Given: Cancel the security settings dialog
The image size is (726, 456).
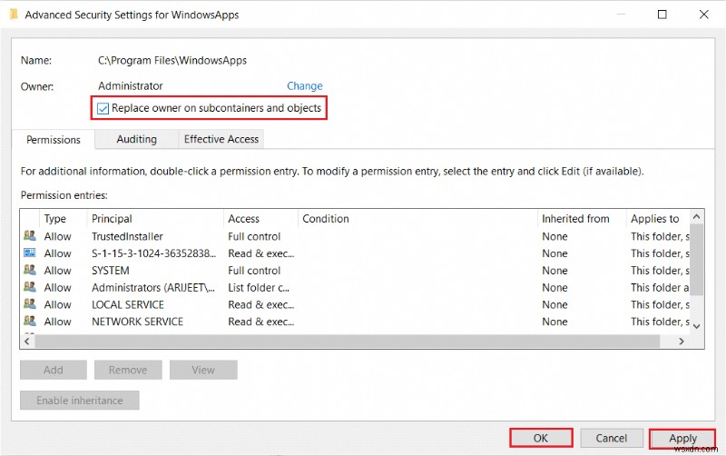Looking at the screenshot, I should tap(612, 438).
